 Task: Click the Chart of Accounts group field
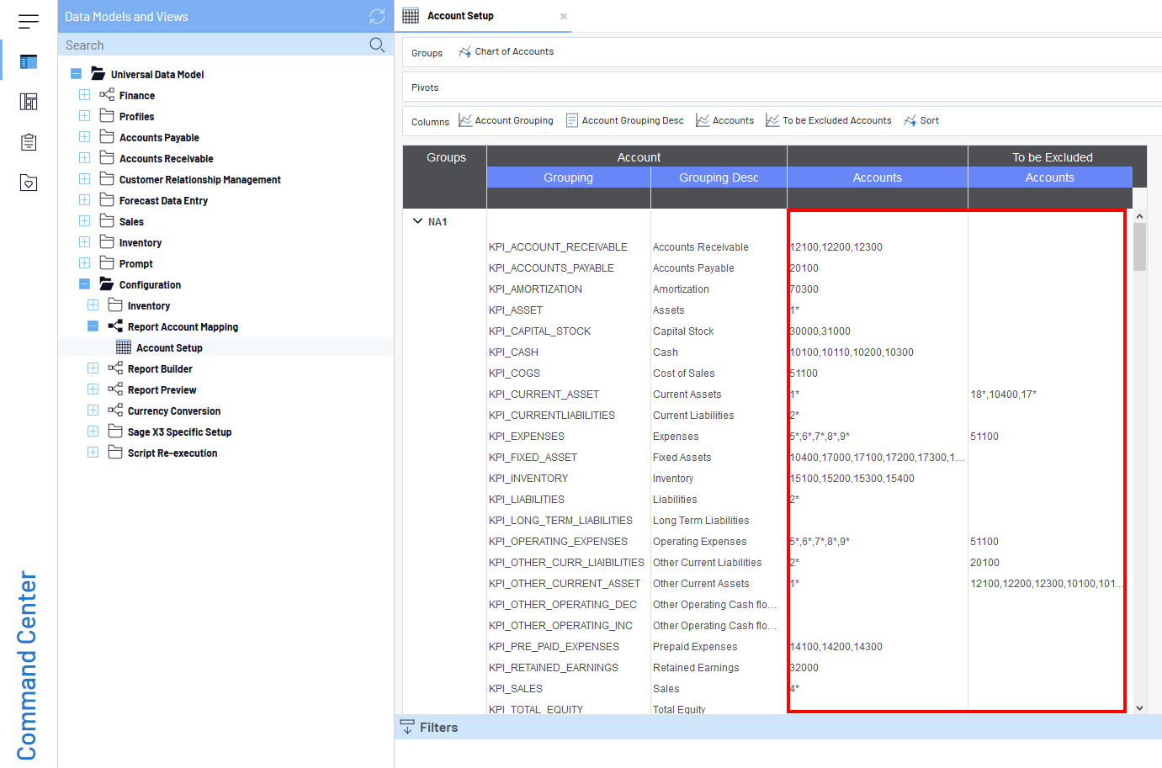click(506, 52)
